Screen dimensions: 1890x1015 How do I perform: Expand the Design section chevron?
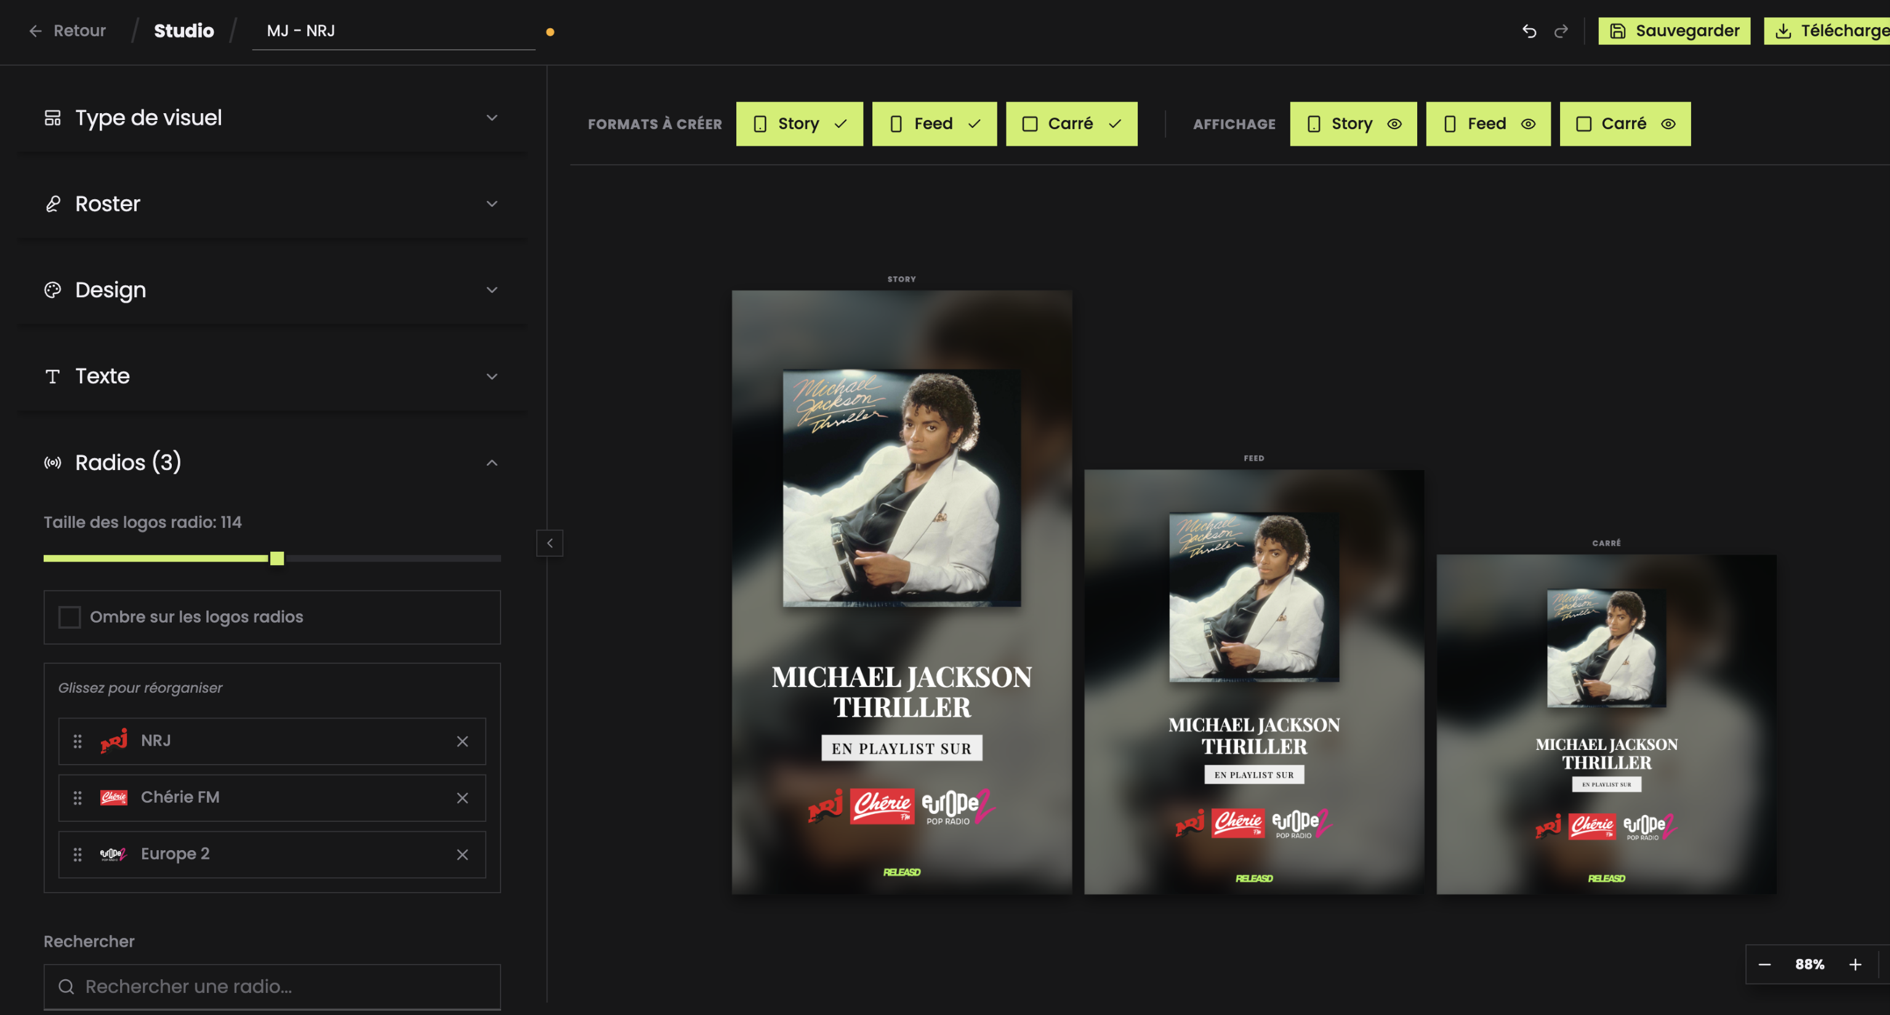pos(491,290)
